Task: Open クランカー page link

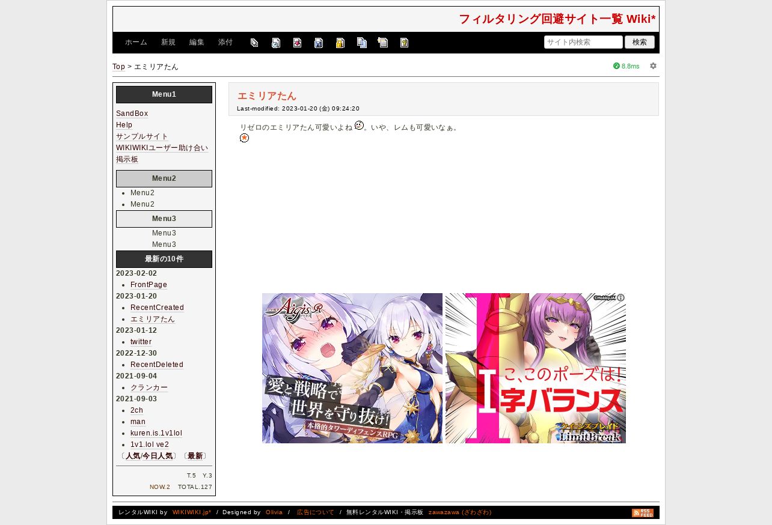Action: [149, 387]
